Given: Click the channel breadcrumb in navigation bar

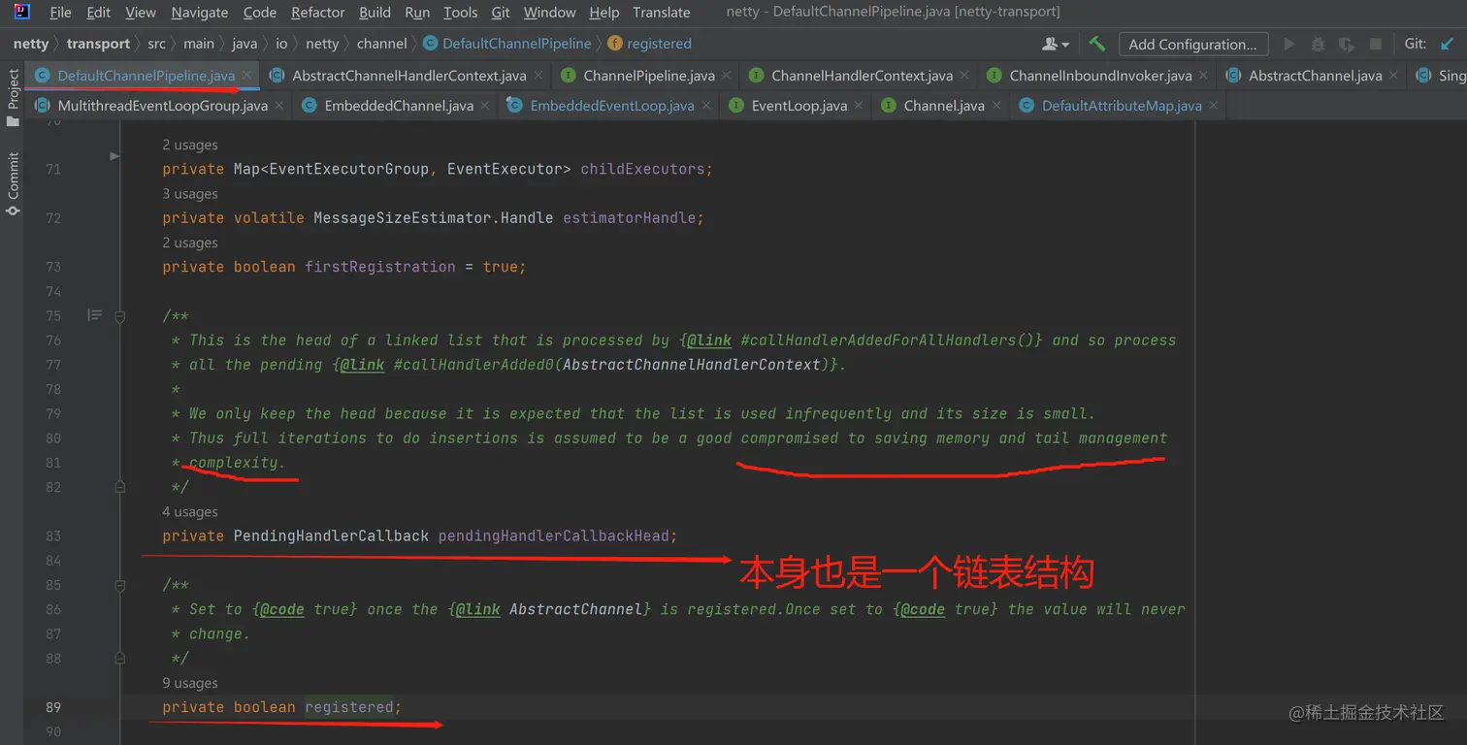Looking at the screenshot, I should pyautogui.click(x=382, y=44).
